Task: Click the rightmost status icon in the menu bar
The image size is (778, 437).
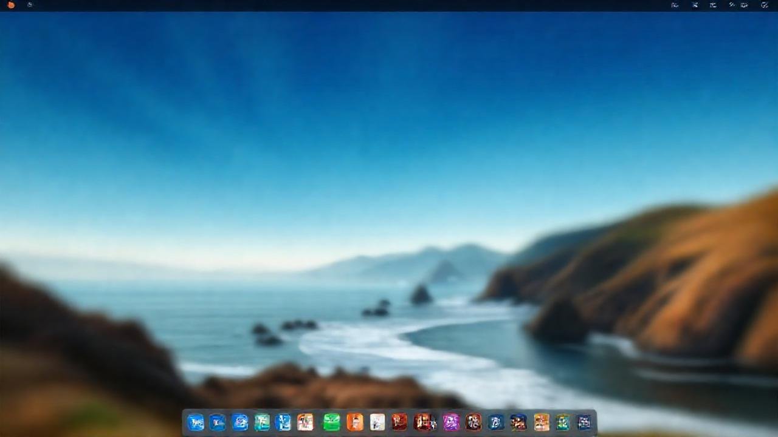Action: [765, 5]
